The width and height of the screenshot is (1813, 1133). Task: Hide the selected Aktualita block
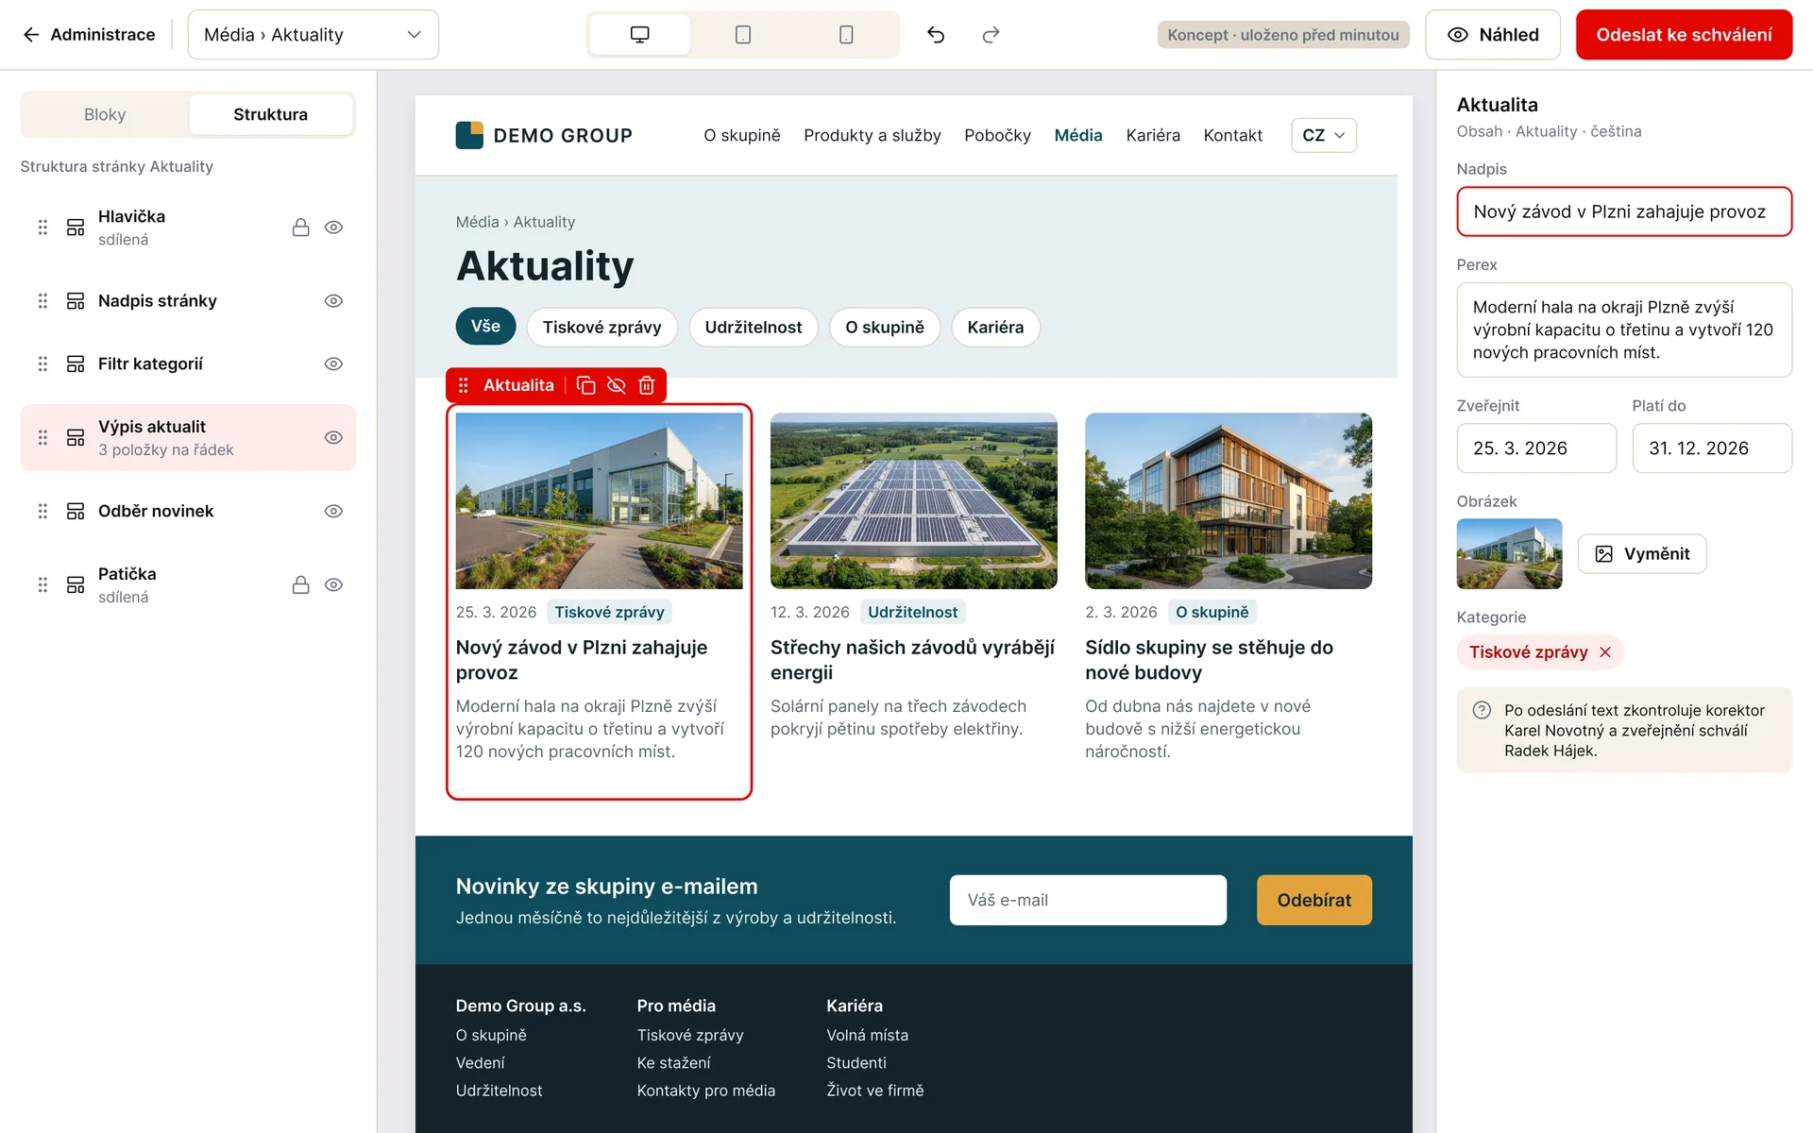(616, 385)
